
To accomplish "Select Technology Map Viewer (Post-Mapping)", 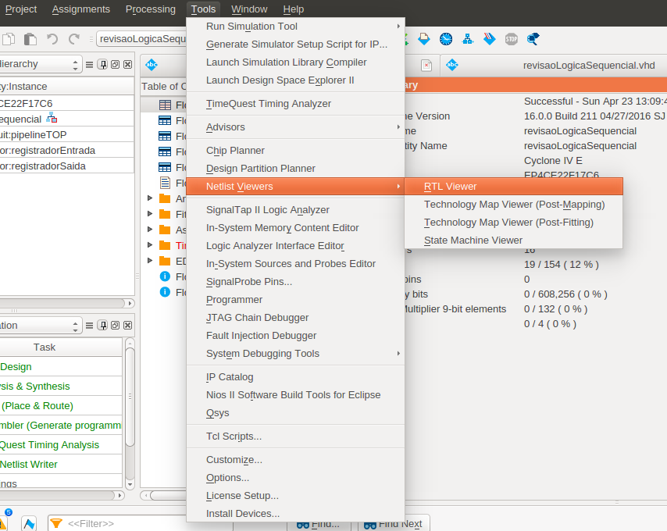I will coord(514,205).
